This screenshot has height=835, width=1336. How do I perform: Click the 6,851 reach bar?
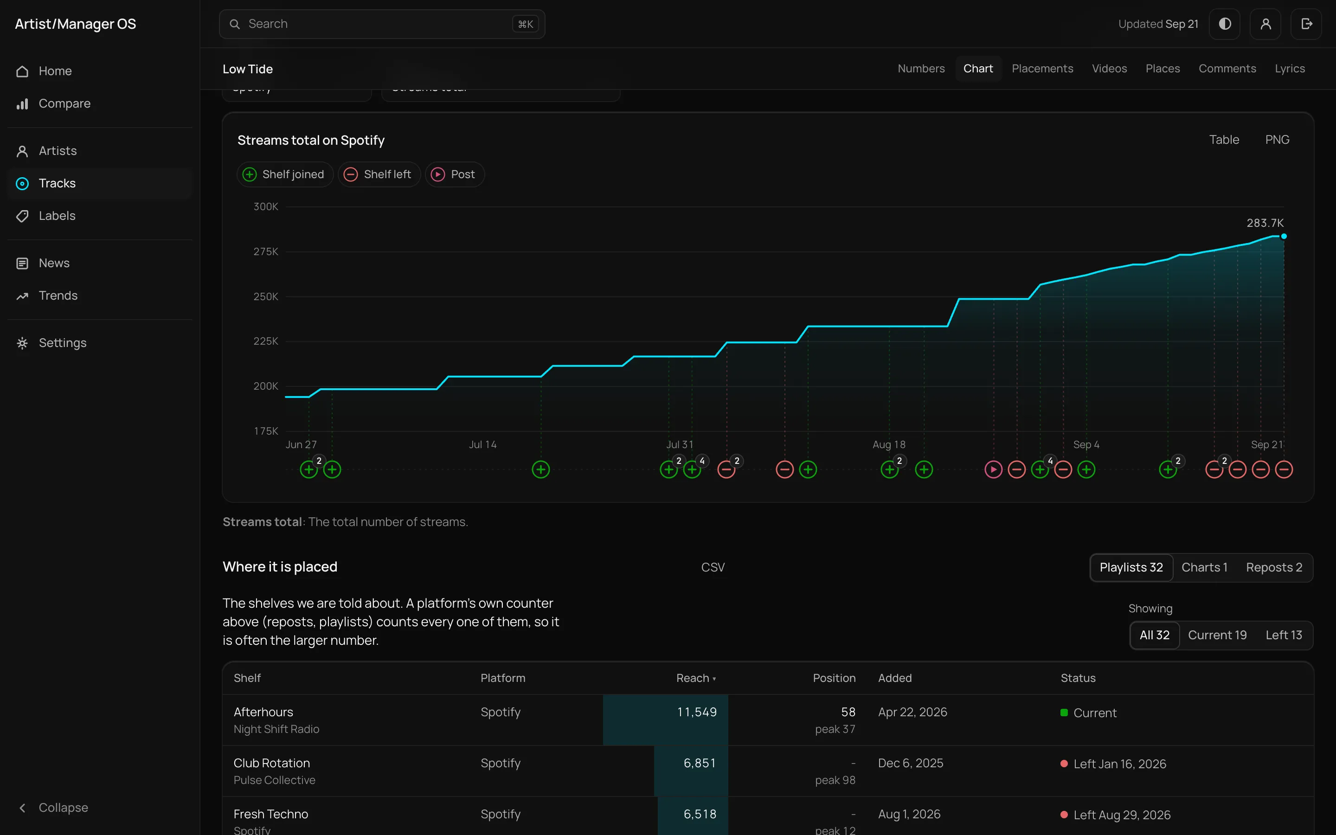[x=691, y=771]
